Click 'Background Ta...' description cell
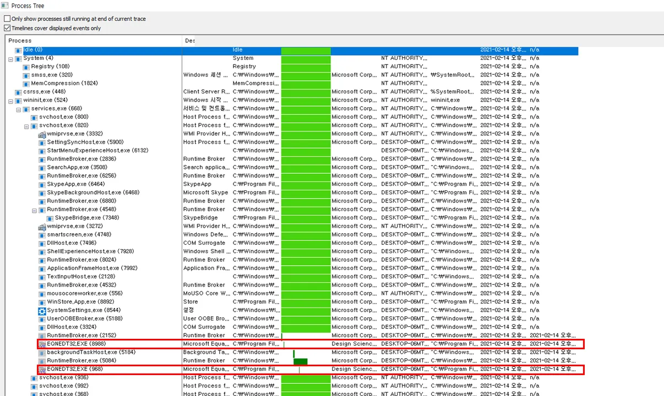Image resolution: width=664 pixels, height=396 pixels. coord(207,353)
